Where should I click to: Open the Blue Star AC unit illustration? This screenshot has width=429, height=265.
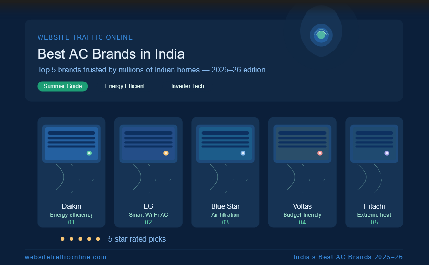point(225,144)
